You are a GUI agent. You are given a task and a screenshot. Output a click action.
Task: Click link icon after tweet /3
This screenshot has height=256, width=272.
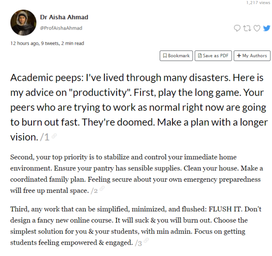(x=146, y=241)
